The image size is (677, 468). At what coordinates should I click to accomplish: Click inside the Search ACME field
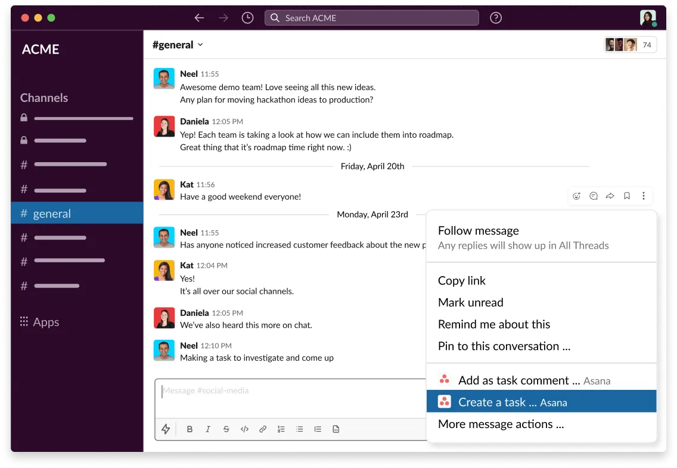(x=369, y=18)
